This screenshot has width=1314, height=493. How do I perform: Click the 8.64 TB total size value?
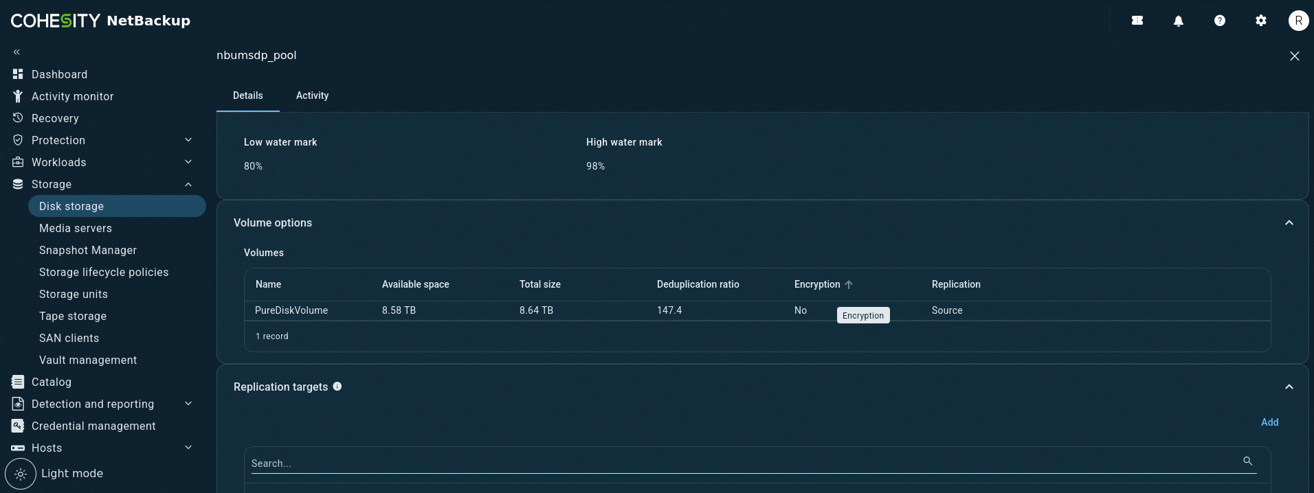(x=537, y=310)
